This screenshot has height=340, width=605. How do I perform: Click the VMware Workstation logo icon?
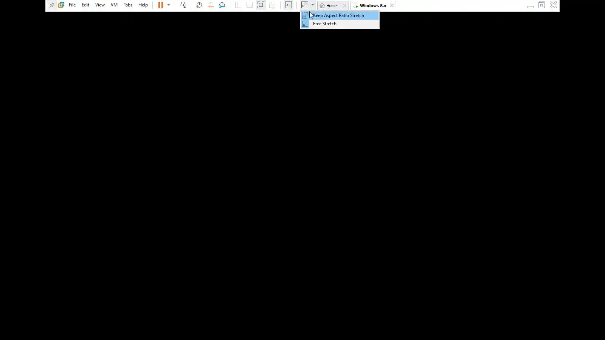tap(61, 5)
